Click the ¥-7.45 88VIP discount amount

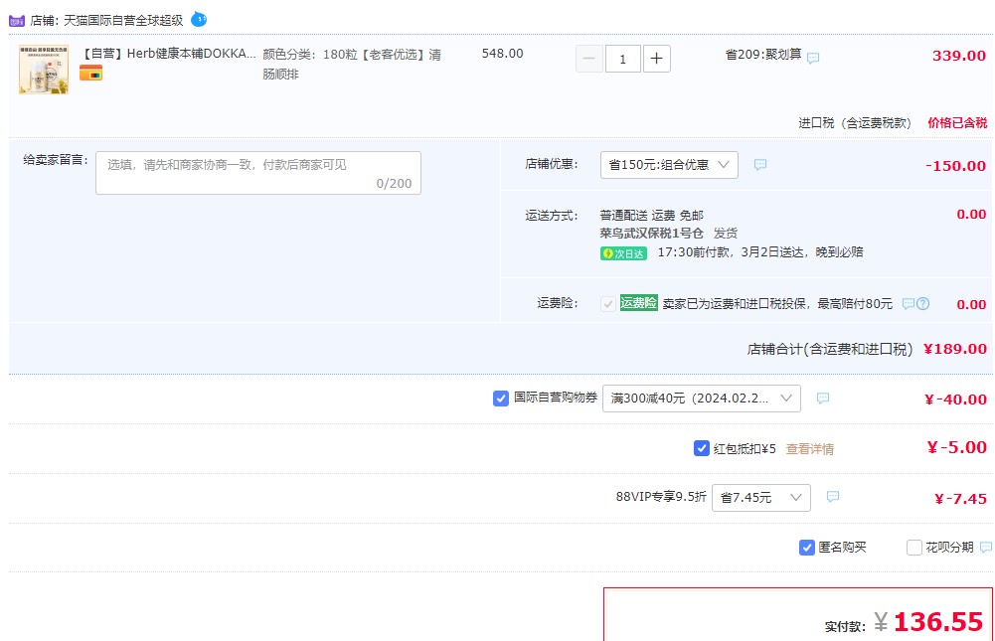(960, 499)
